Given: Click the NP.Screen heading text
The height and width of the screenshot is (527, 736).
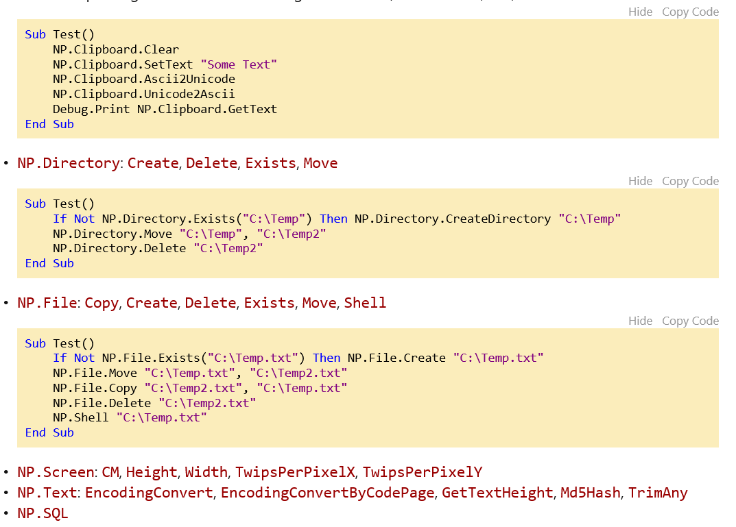Looking at the screenshot, I should pyautogui.click(x=56, y=471).
